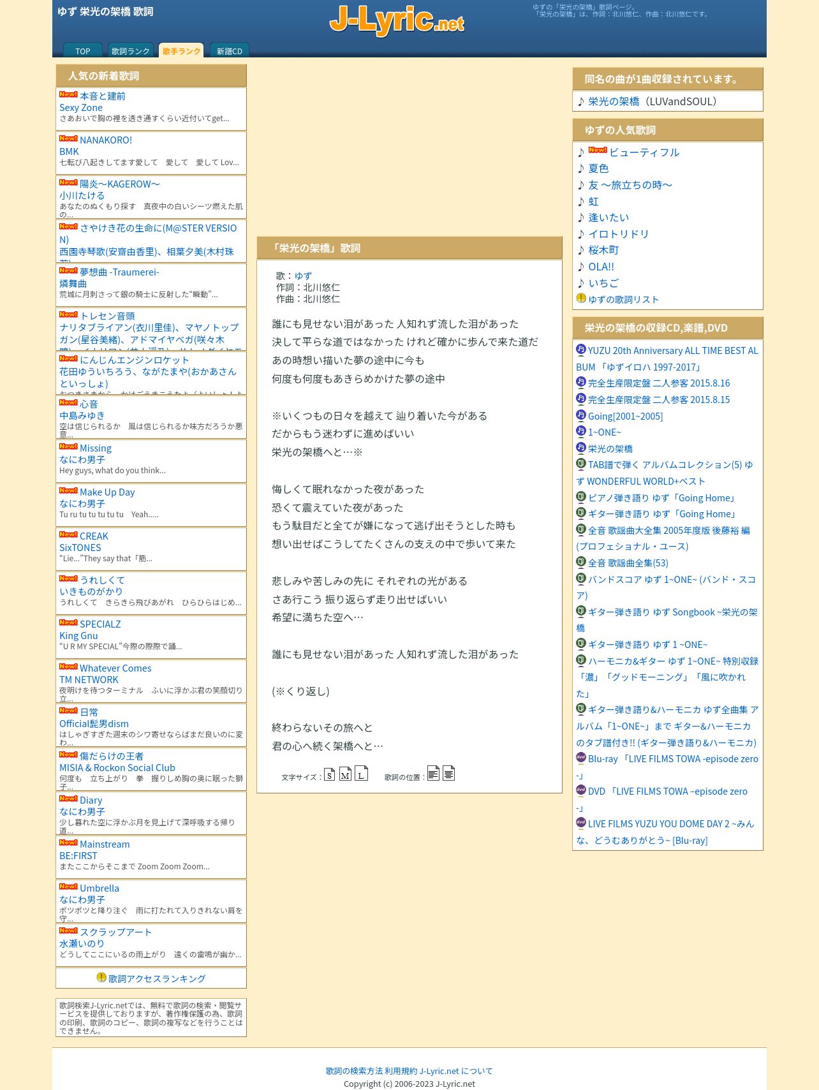Image resolution: width=819 pixels, height=1090 pixels.
Task: Open the 逢いたい lyrics link
Action: point(609,217)
